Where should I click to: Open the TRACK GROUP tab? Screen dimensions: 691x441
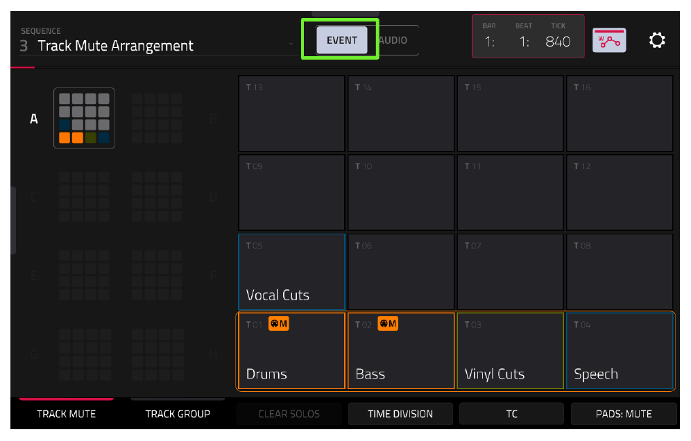coord(178,414)
